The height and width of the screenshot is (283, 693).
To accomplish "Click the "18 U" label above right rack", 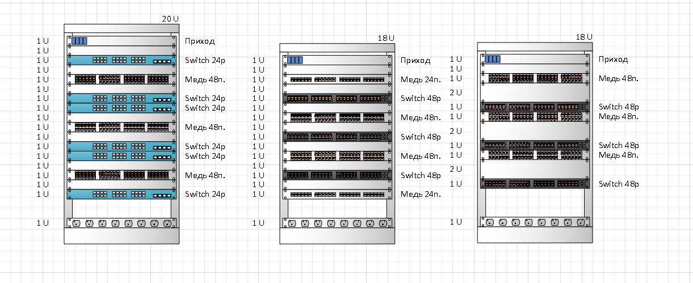I will (x=584, y=37).
